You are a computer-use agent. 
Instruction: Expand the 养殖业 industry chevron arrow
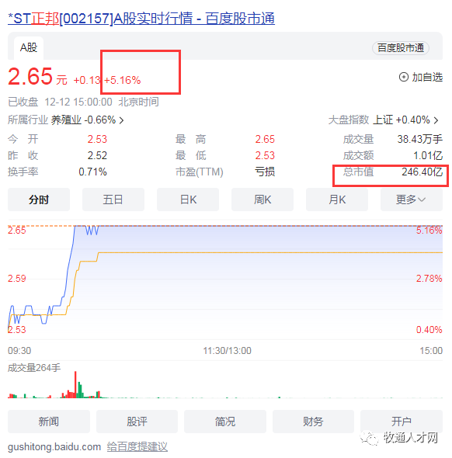point(122,120)
